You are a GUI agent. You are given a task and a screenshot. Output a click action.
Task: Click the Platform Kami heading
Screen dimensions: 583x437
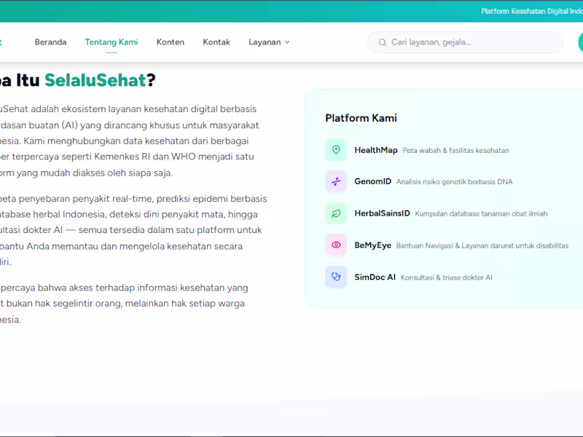point(361,118)
